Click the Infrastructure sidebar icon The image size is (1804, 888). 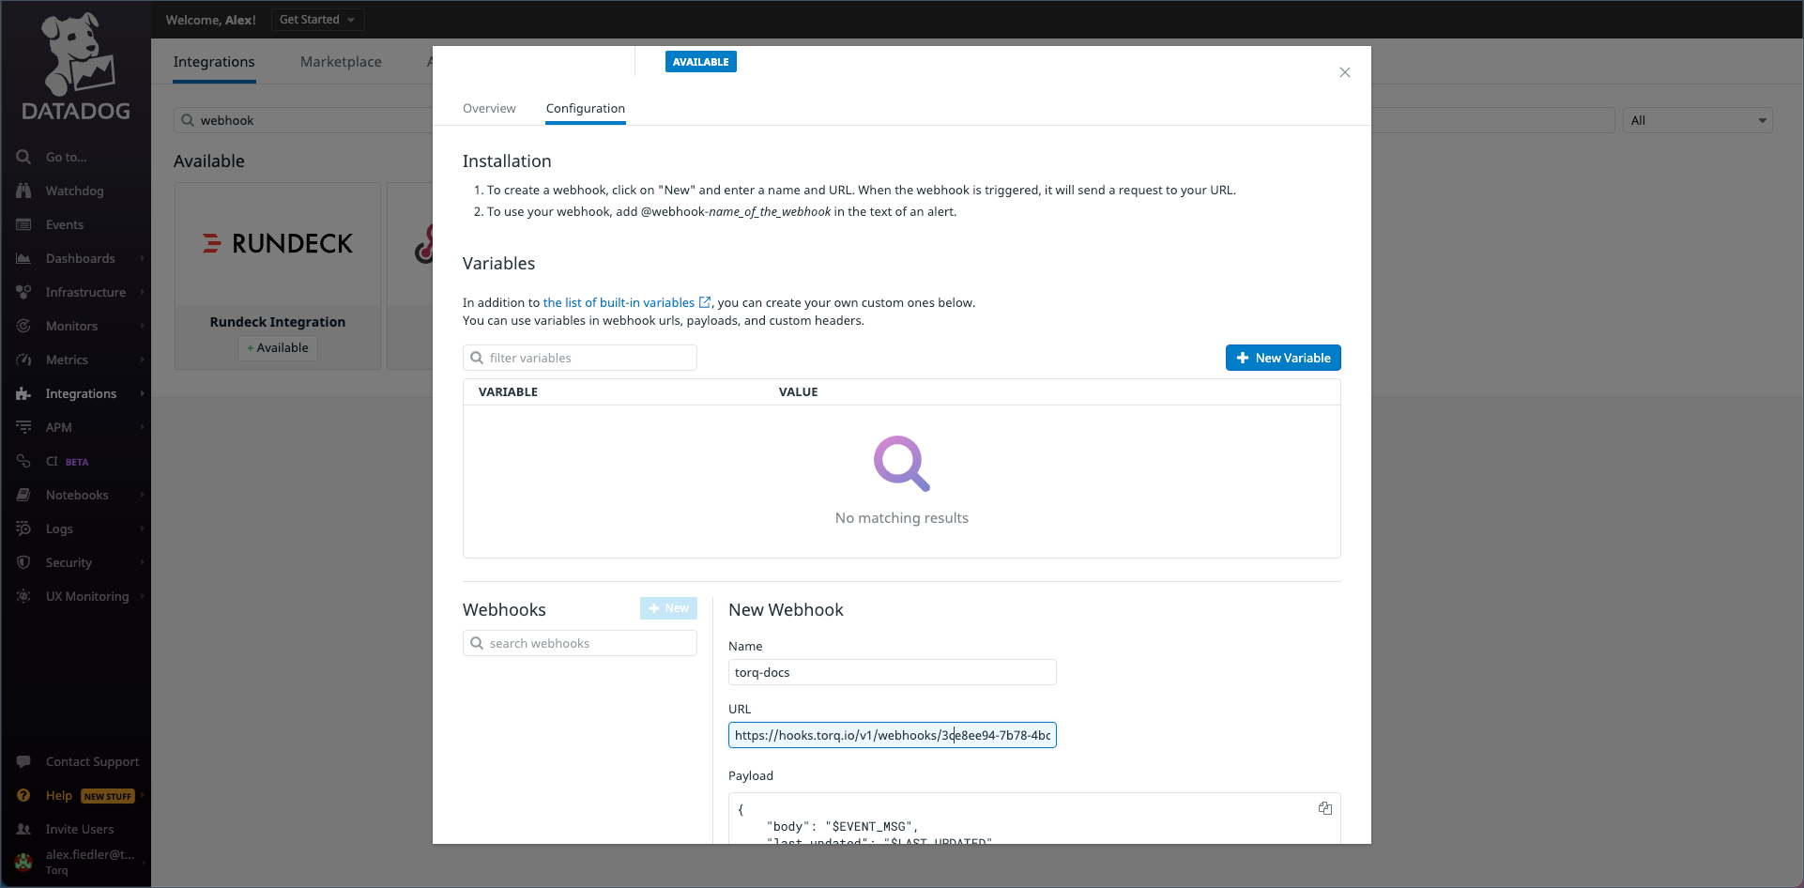pos(23,292)
